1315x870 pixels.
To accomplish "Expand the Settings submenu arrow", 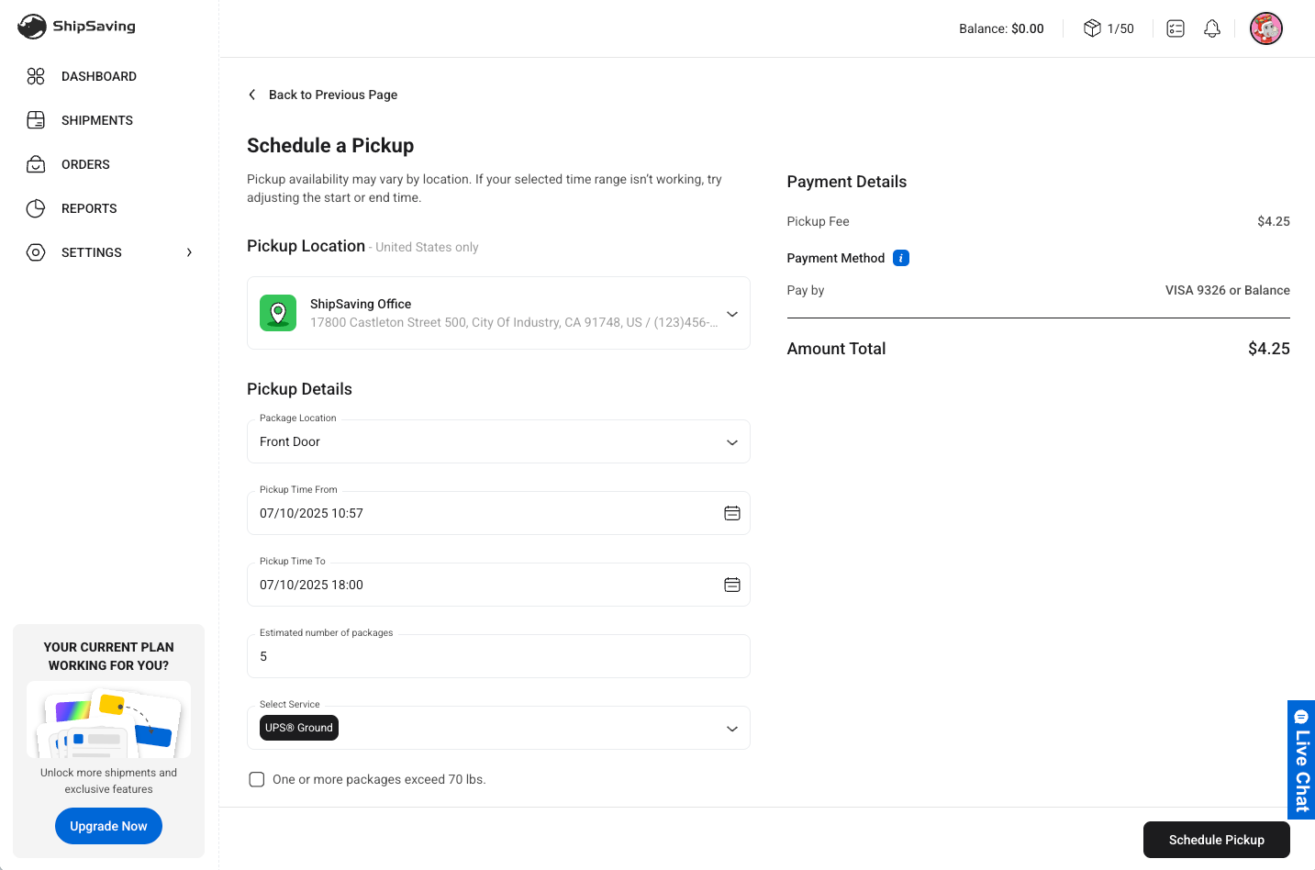I will [190, 252].
